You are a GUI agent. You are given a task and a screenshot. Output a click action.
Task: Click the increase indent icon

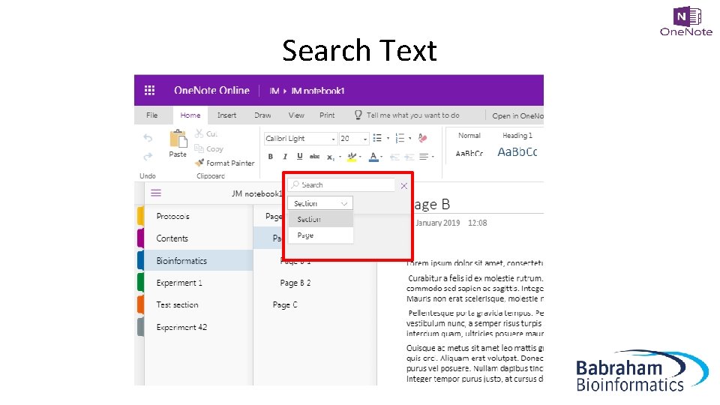pos(409,157)
